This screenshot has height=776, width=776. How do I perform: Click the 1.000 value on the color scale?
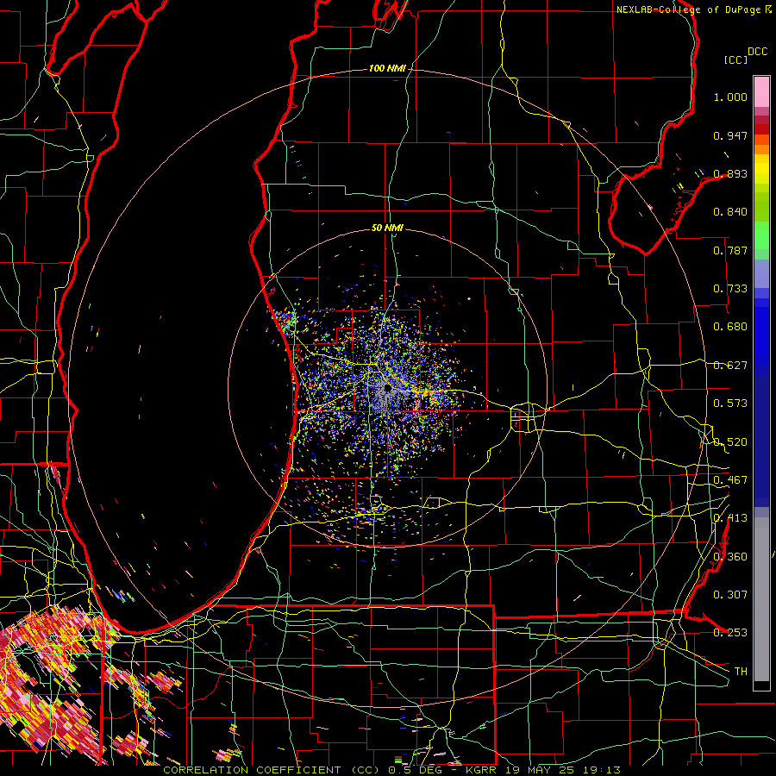[x=730, y=97]
